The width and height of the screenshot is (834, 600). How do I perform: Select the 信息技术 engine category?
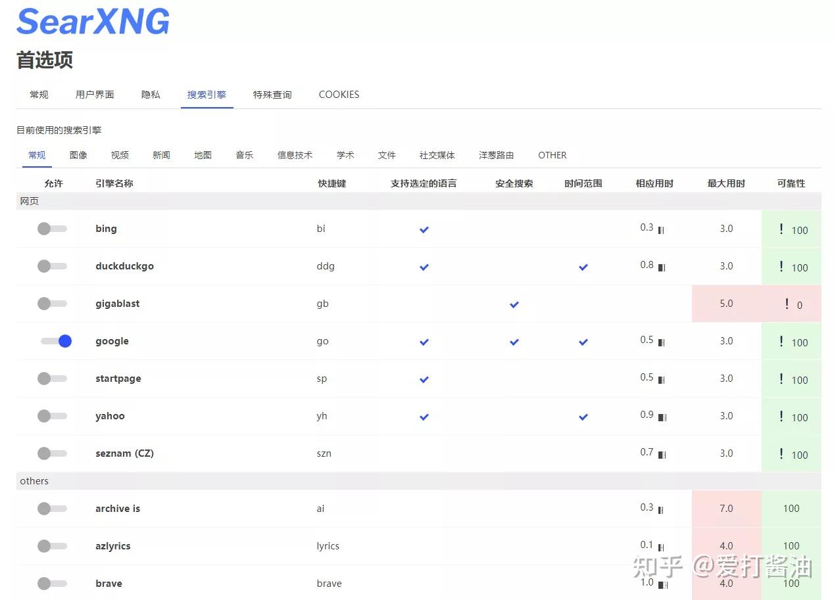[295, 155]
